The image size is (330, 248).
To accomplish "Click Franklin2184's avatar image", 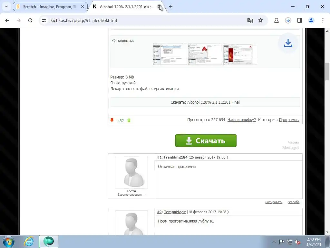I will (131, 172).
